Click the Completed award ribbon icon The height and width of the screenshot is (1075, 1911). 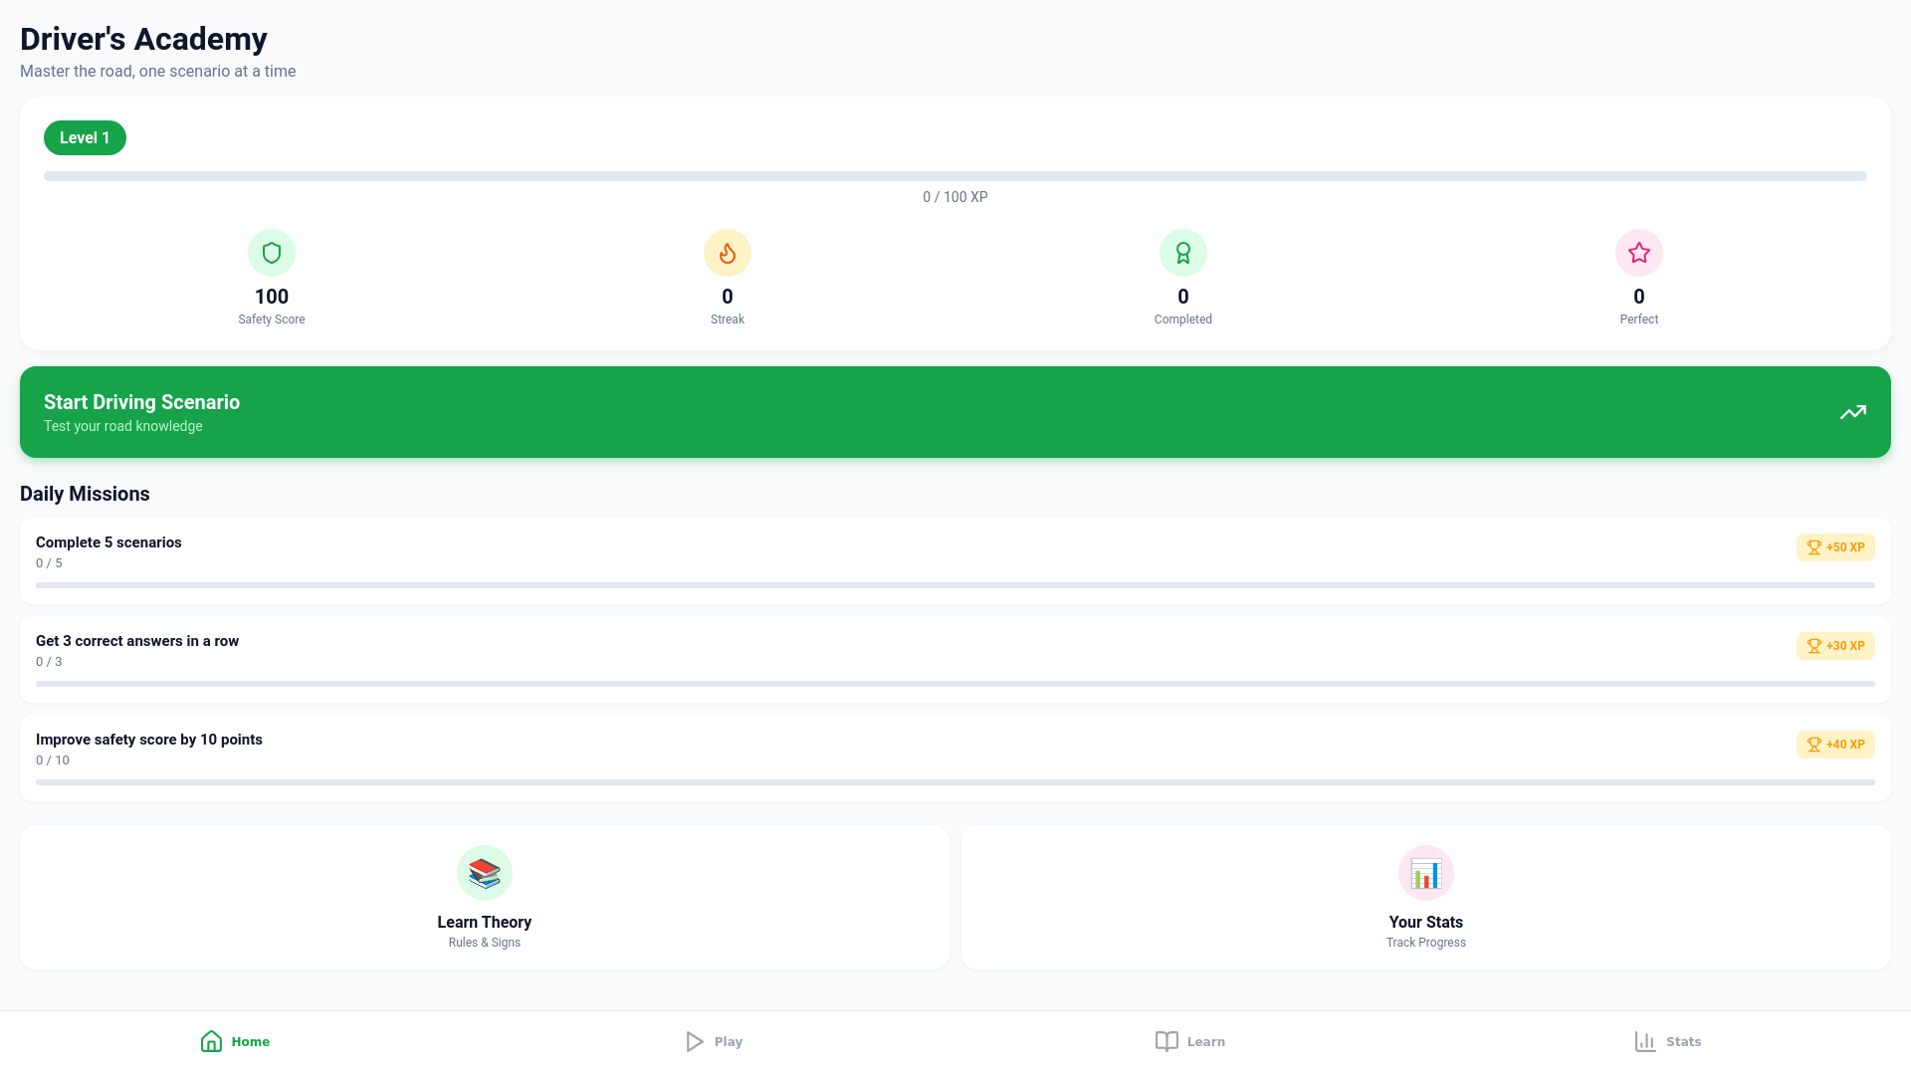point(1183,253)
